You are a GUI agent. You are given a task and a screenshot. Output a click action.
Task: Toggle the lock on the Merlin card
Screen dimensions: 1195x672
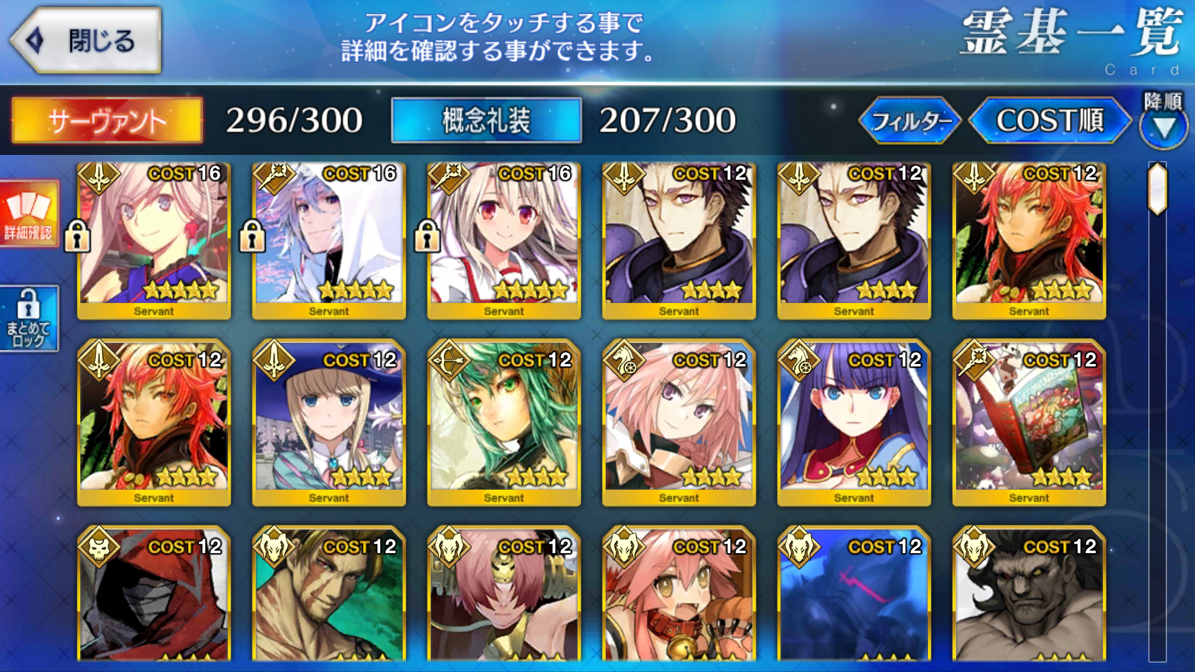click(x=252, y=236)
